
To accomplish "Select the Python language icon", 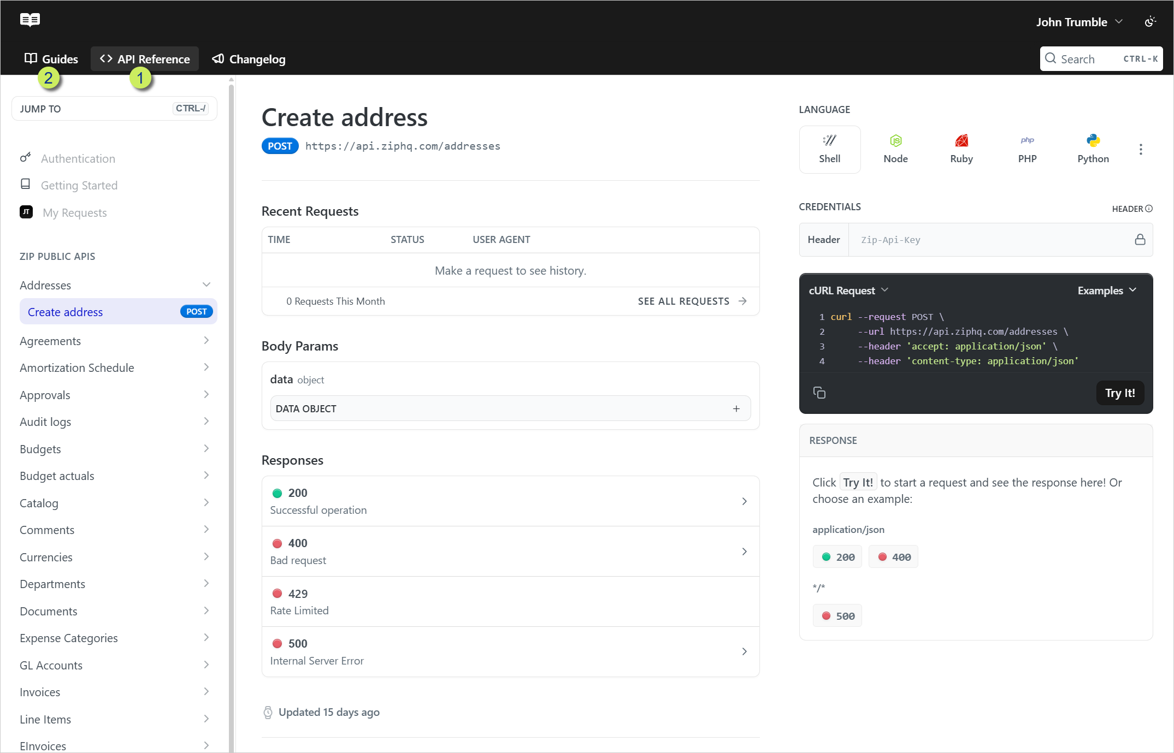I will pyautogui.click(x=1093, y=149).
